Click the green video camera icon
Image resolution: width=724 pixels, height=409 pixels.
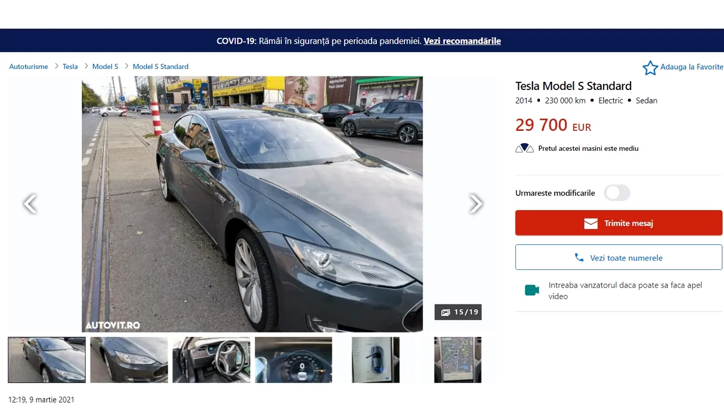click(531, 290)
